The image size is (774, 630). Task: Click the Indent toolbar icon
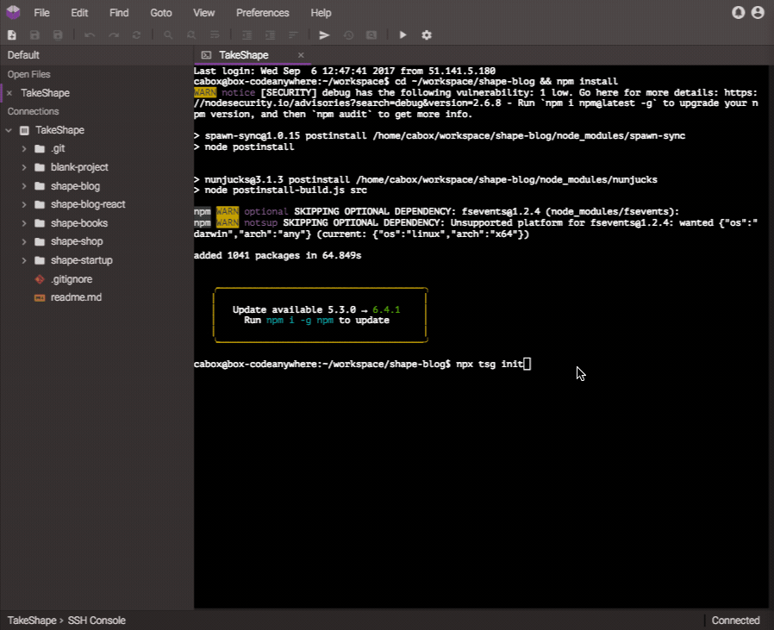tap(270, 35)
